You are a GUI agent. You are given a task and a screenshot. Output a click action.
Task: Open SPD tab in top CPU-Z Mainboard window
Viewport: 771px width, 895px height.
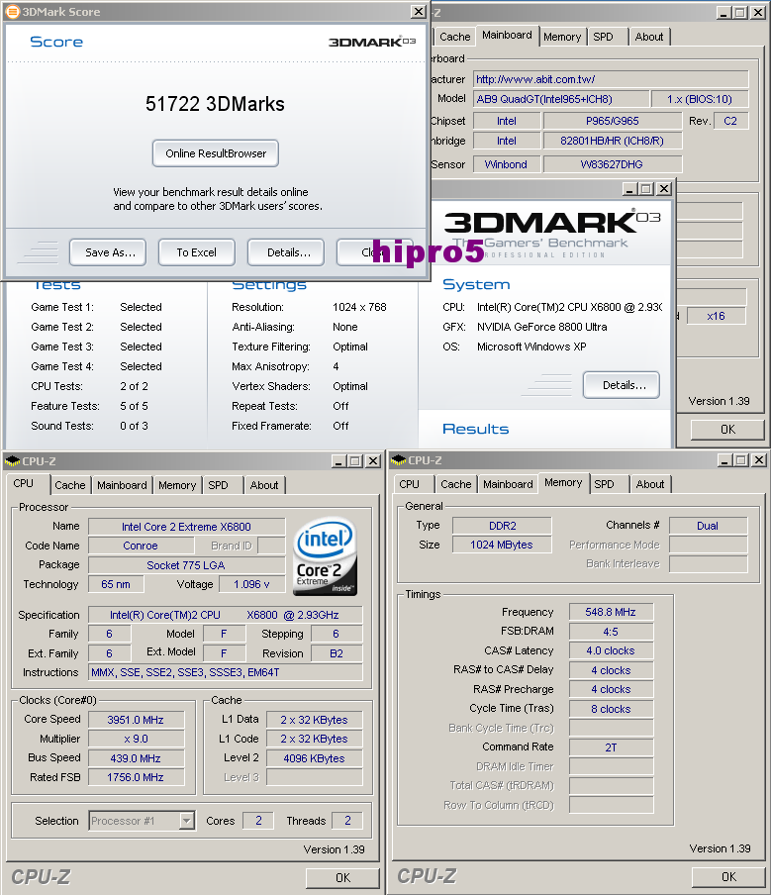coord(608,37)
